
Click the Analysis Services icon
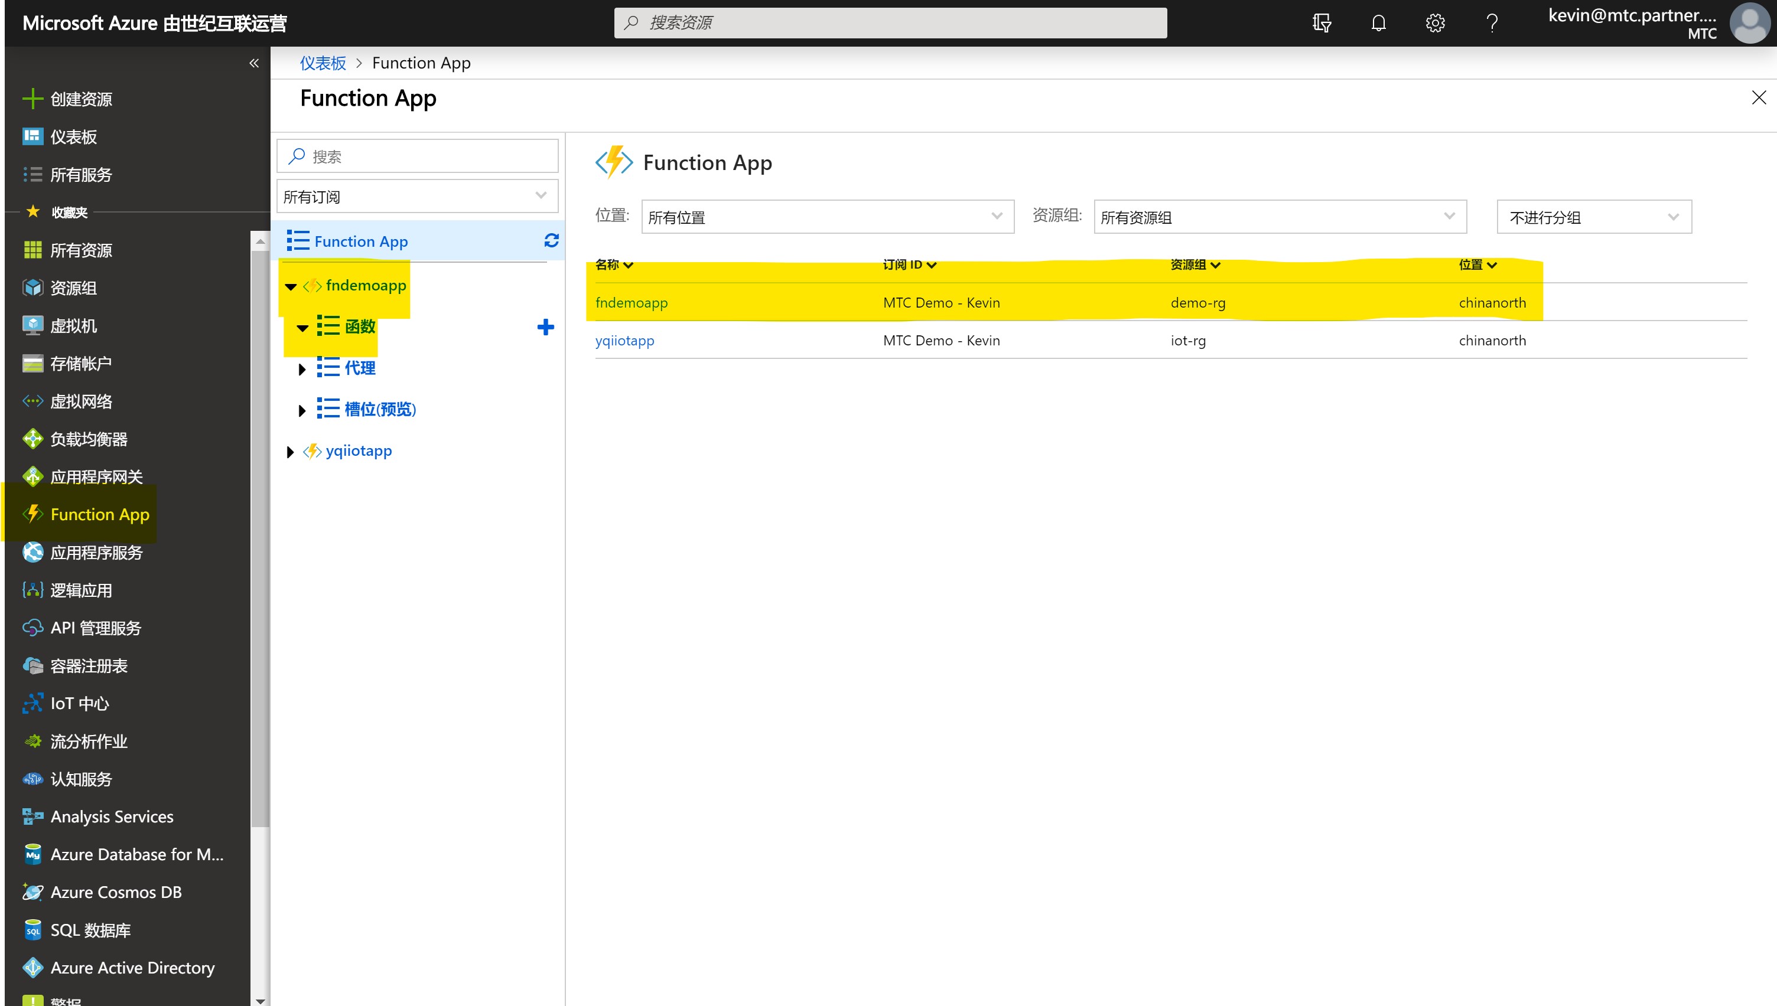click(32, 816)
